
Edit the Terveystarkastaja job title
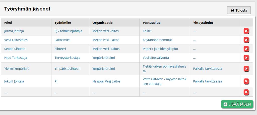coord(67,58)
